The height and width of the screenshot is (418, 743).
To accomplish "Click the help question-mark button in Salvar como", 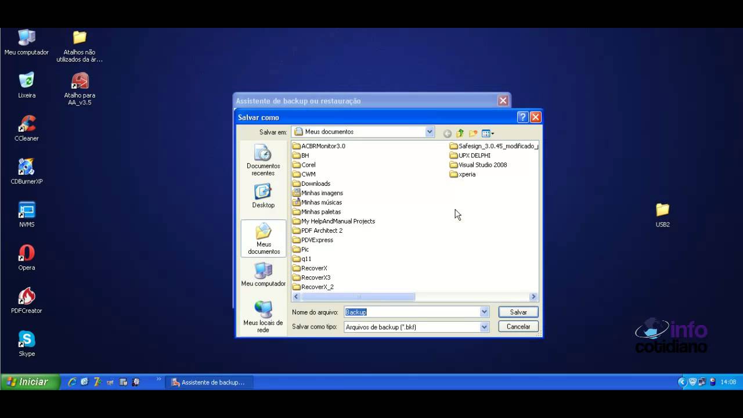I will pos(522,117).
